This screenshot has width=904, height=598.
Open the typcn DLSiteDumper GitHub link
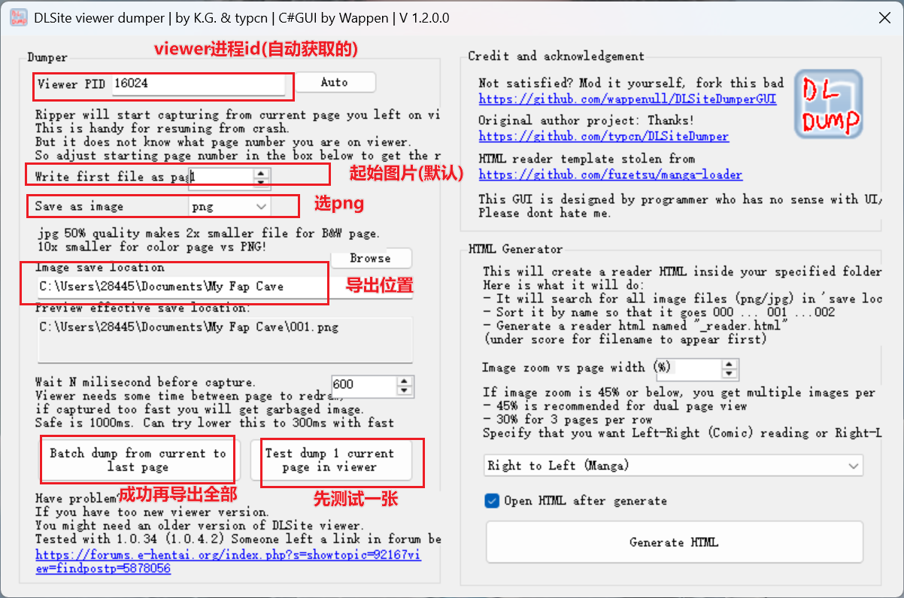(603, 137)
